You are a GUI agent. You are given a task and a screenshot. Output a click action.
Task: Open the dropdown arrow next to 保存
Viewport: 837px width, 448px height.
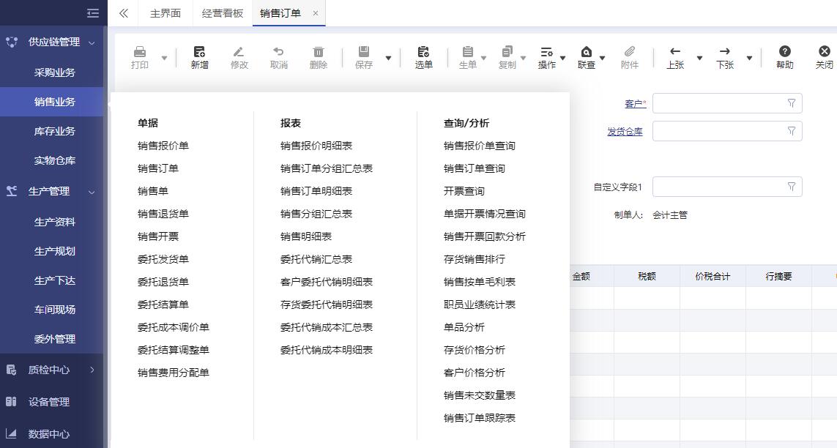(x=388, y=57)
